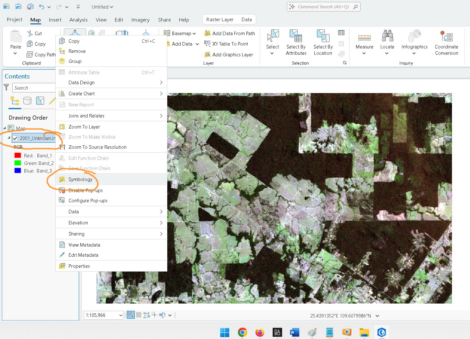Screen dimensions: 470x339
Task: Select Symbology from the context menu
Action: pyautogui.click(x=81, y=179)
